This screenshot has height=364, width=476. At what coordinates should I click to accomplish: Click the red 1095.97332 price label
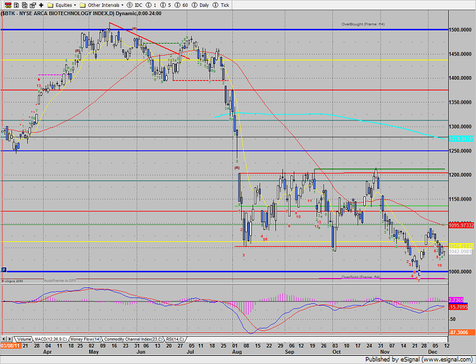click(x=461, y=225)
